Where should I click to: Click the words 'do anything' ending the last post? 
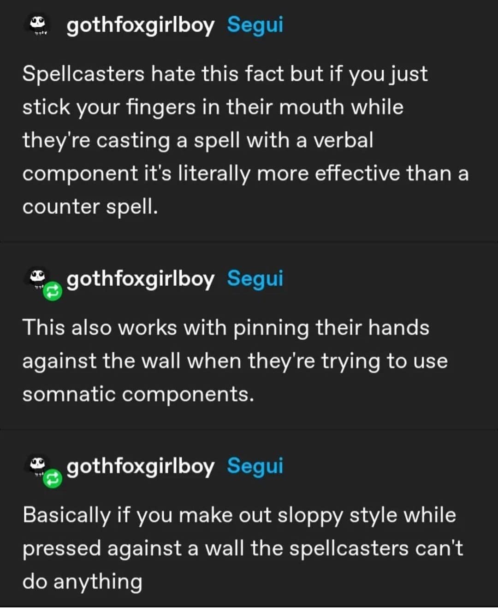tap(82, 581)
